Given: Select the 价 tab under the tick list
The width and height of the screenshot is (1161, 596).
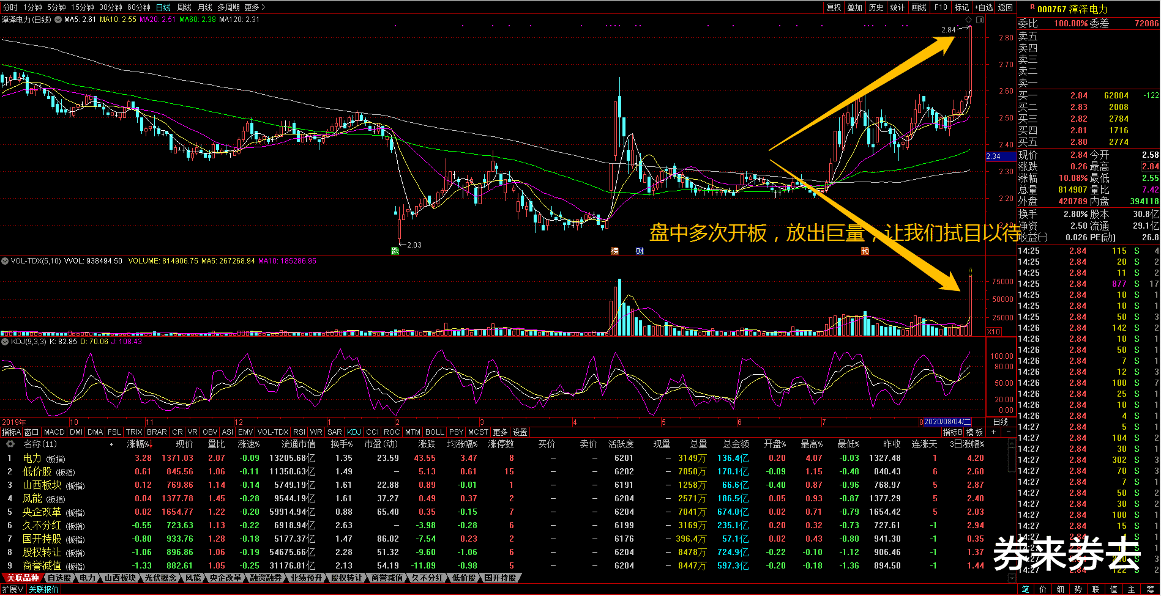Looking at the screenshot, I should (1043, 589).
